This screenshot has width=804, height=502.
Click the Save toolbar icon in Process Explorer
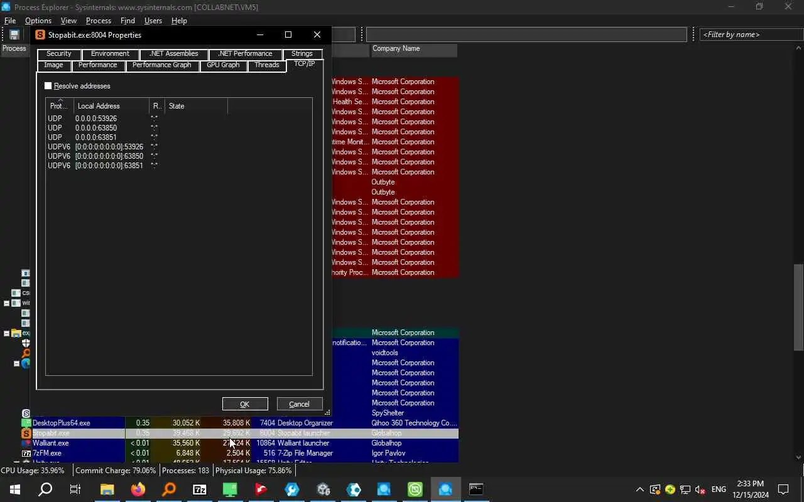[14, 35]
